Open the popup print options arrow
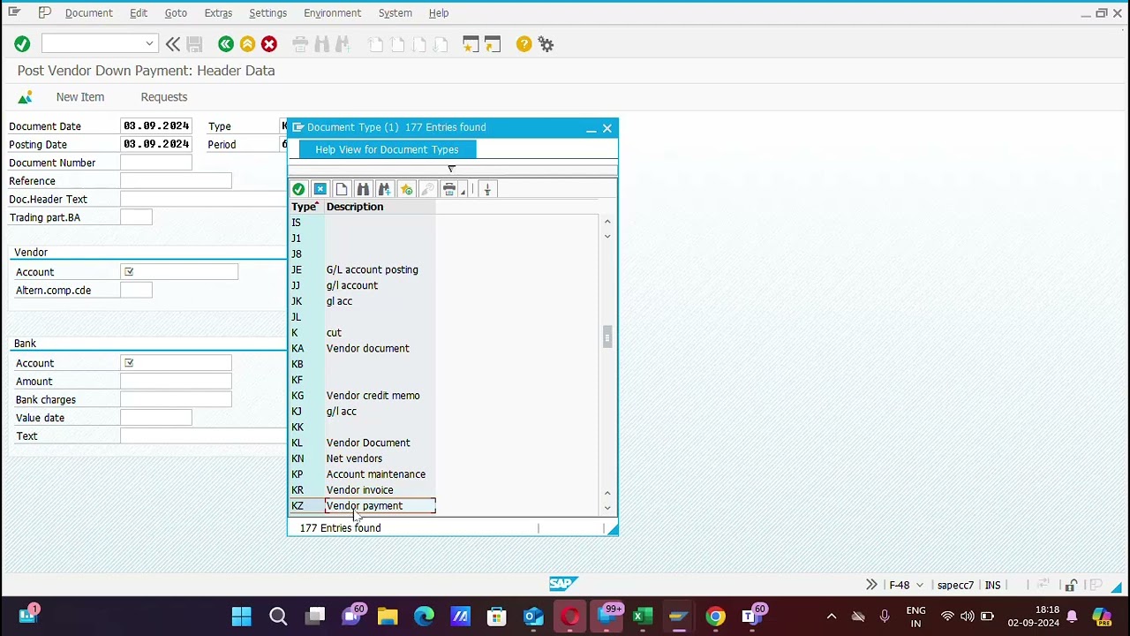The image size is (1130, 636). [x=463, y=191]
